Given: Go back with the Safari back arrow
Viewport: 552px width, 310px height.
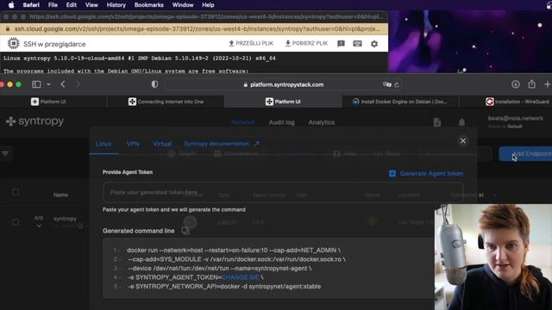Looking at the screenshot, I should pos(63,84).
